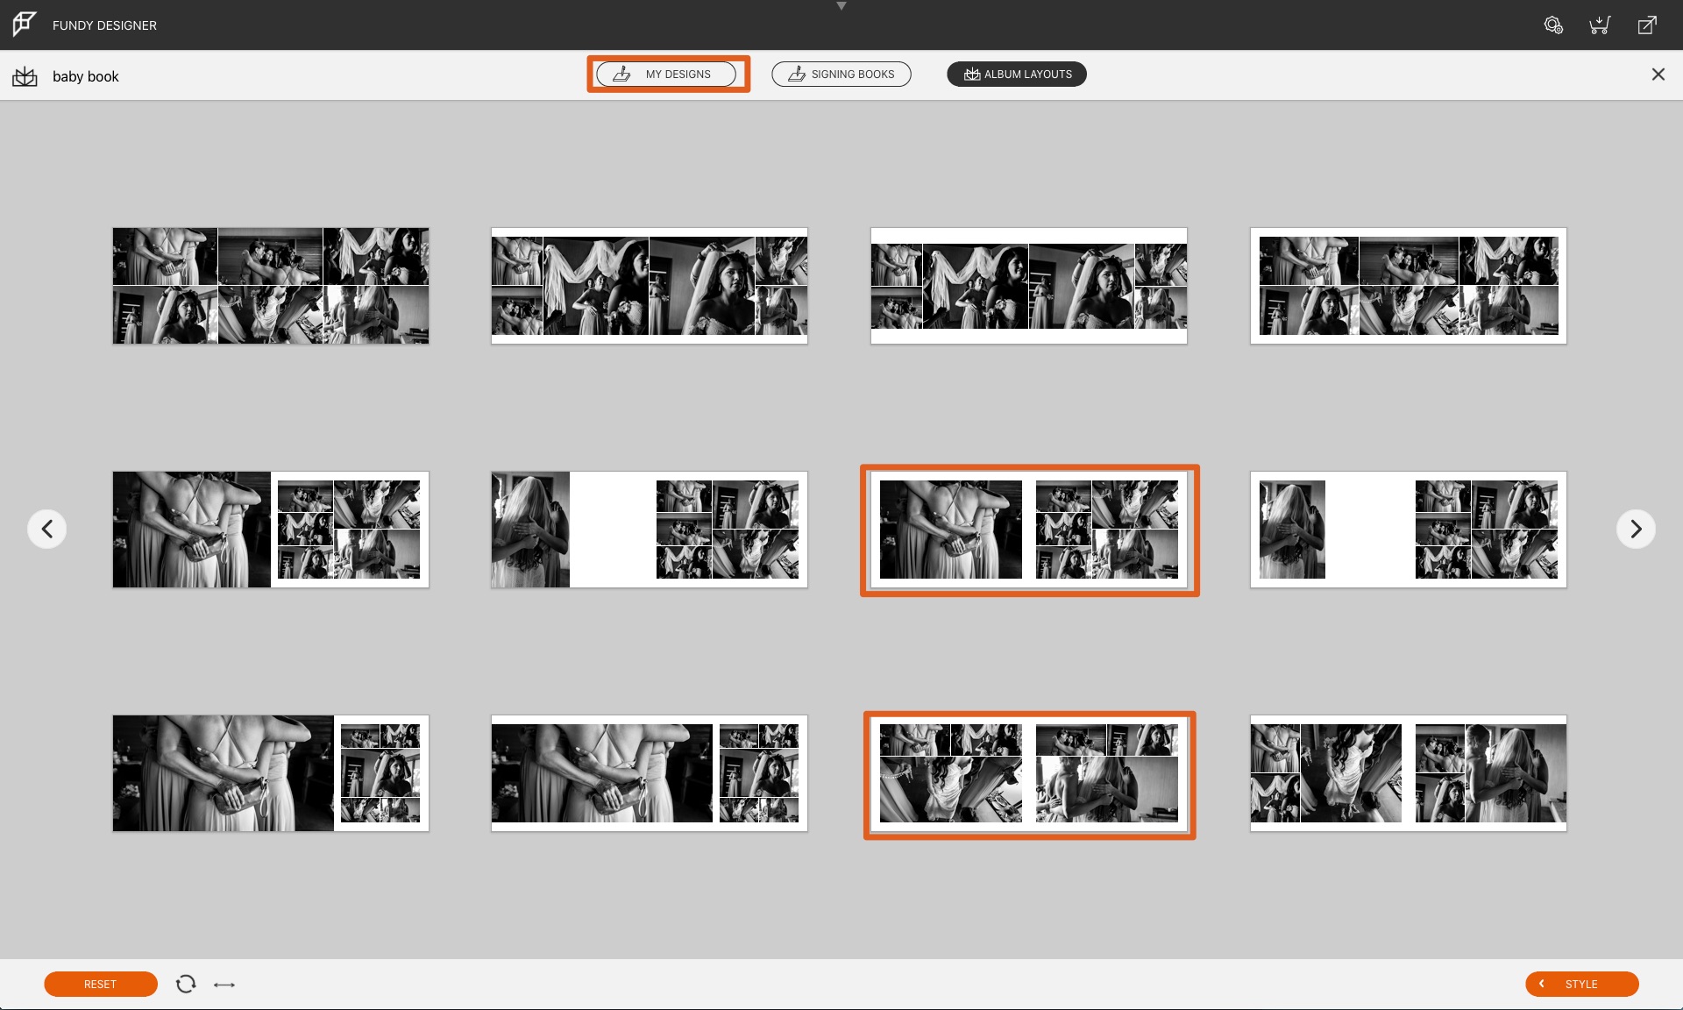Select first row full-bleed six-photo grid layout
This screenshot has width=1683, height=1010.
[x=271, y=286]
